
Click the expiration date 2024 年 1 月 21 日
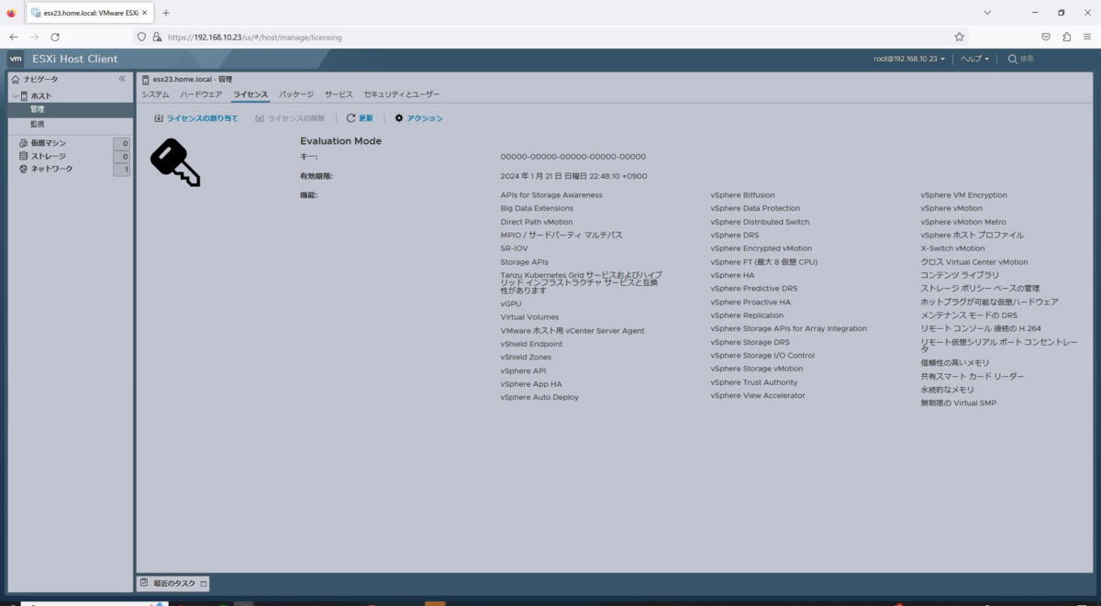click(x=573, y=176)
